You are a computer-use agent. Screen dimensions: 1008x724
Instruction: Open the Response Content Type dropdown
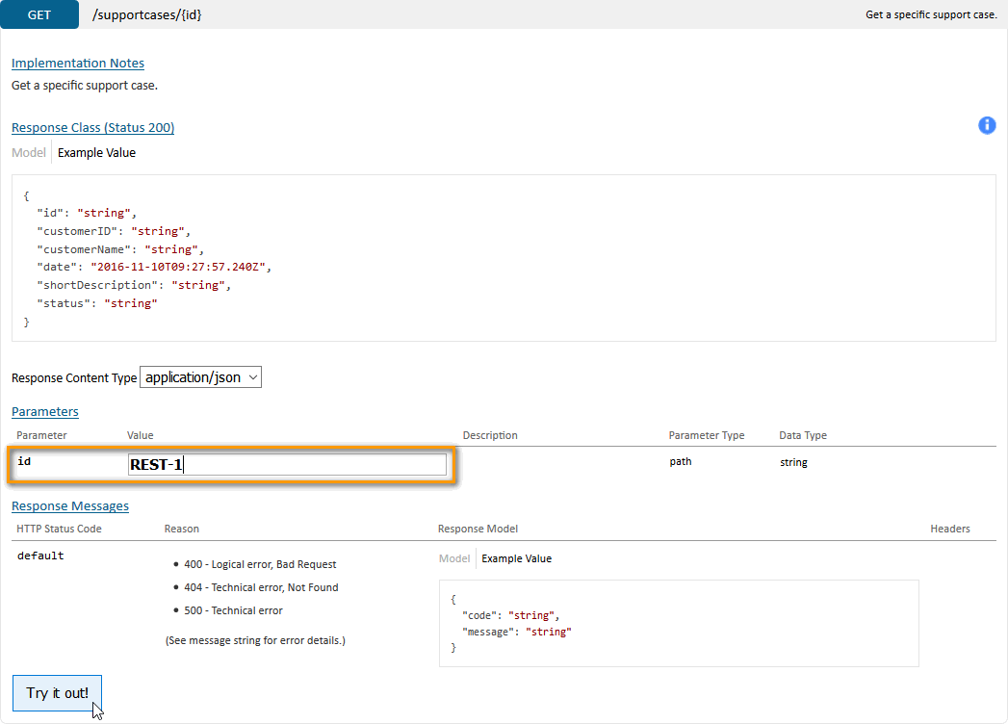click(201, 377)
